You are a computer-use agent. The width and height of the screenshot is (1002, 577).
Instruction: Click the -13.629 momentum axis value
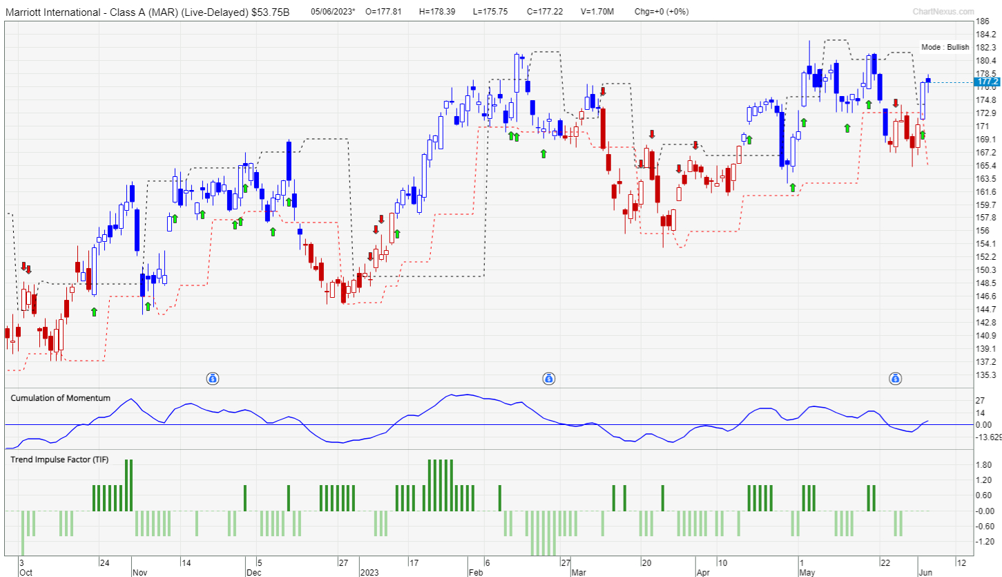[x=988, y=437]
